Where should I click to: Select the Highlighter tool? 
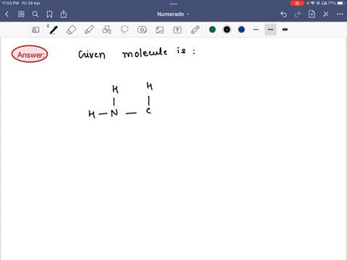[89, 30]
